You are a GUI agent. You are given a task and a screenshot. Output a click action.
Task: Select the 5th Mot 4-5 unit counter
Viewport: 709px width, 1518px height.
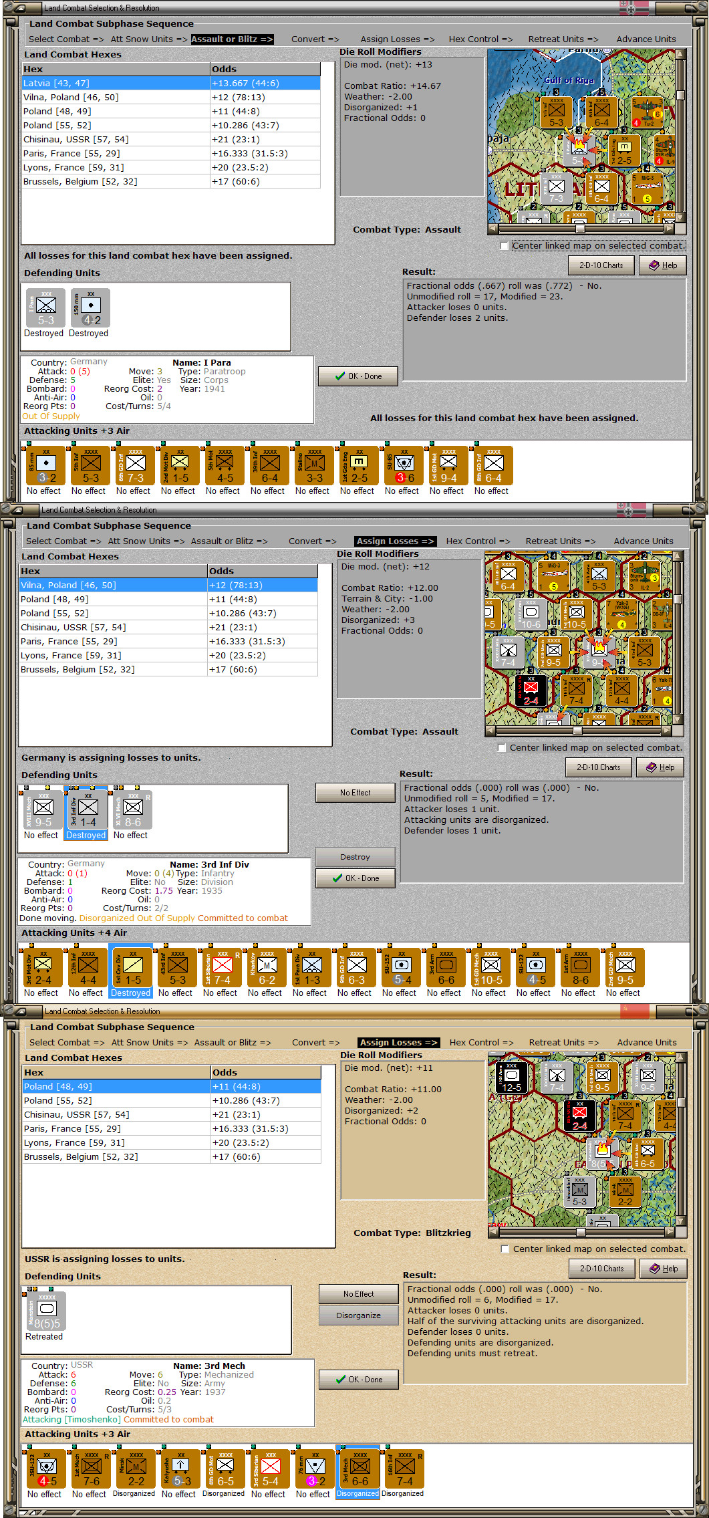click(225, 466)
